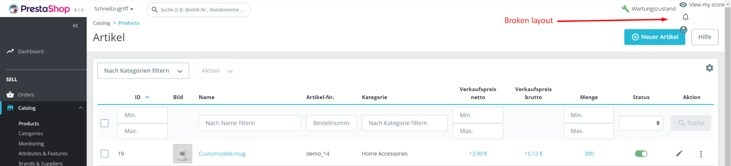Open the notifications bell
731x166 pixels.
[x=685, y=17]
